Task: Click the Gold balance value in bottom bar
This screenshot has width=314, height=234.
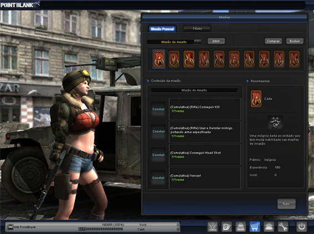Action: point(178,225)
